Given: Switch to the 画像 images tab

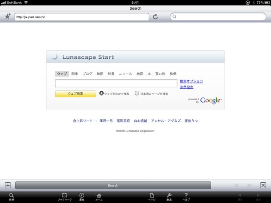Looking at the screenshot, I should click(75, 74).
